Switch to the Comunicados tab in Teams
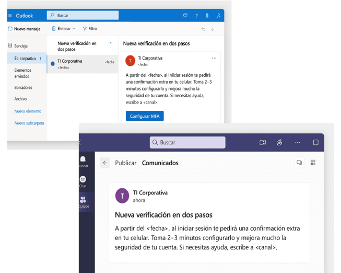This screenshot has width=341, height=273. 160,163
